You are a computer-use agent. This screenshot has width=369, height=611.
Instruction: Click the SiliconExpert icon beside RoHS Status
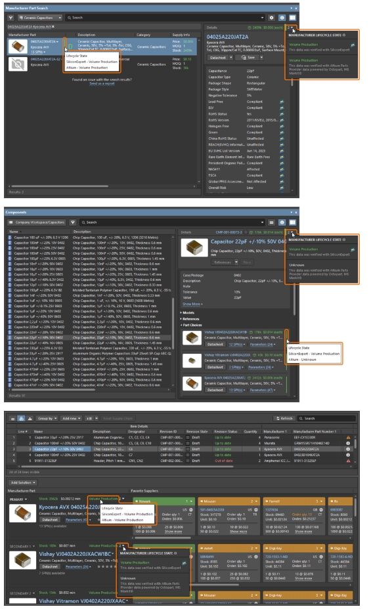click(282, 114)
